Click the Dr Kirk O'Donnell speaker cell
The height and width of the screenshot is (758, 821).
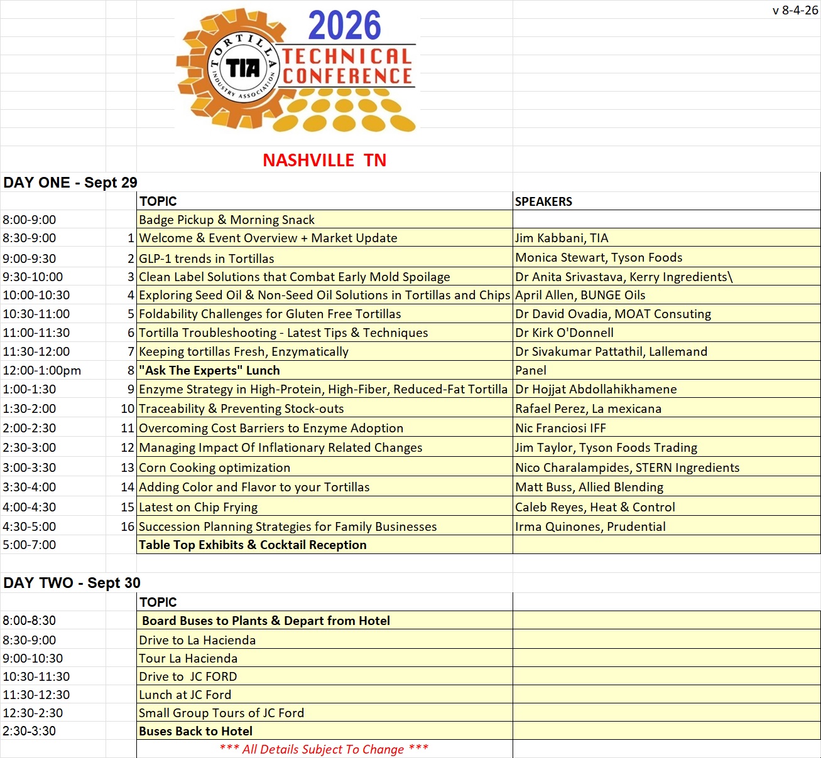pyautogui.click(x=666, y=333)
